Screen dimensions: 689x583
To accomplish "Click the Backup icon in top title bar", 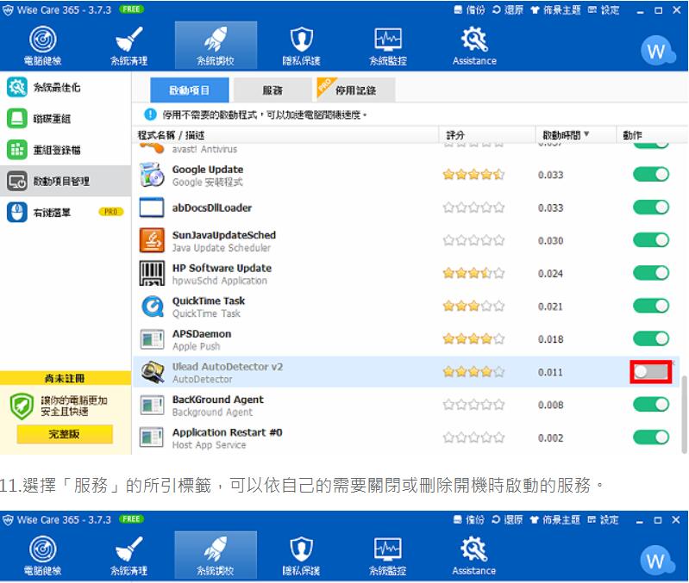I will pyautogui.click(x=469, y=9).
